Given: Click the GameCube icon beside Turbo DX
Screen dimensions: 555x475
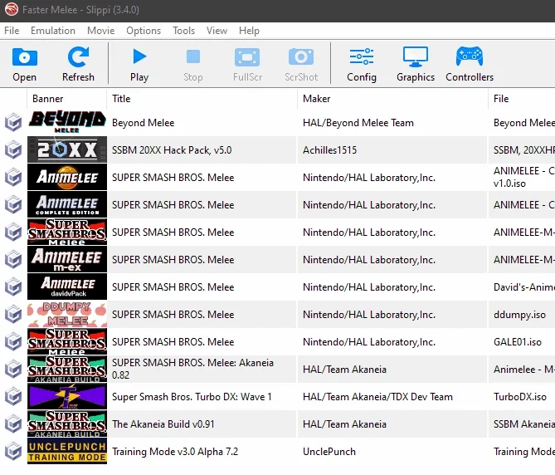Looking at the screenshot, I should [x=13, y=397].
